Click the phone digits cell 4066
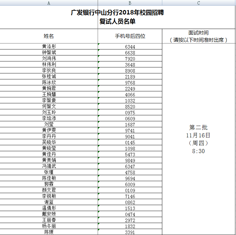 [x=130, y=95]
